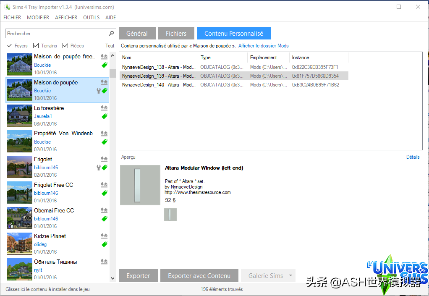Click the green tag icon for Maison de poupée free…
Image resolution: width=429 pixels, height=296 pixels.
[x=105, y=65]
